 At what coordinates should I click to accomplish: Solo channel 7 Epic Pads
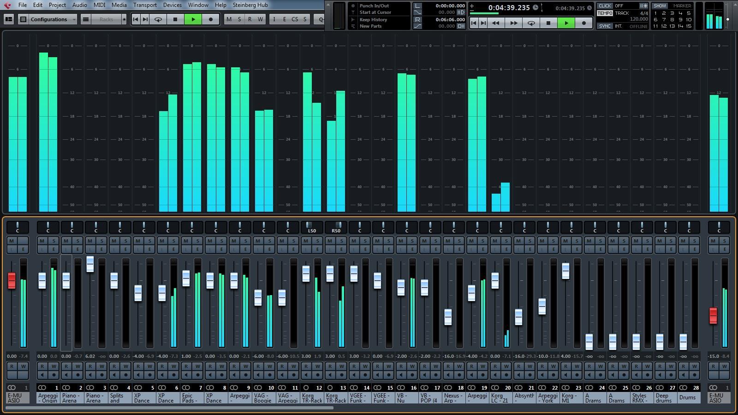click(x=198, y=241)
